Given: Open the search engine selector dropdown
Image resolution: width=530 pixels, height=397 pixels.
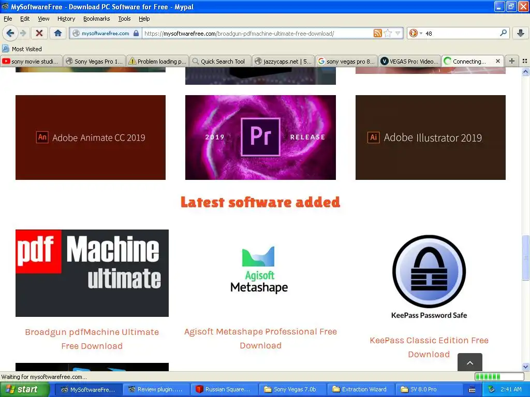Looking at the screenshot, I should click(x=416, y=33).
